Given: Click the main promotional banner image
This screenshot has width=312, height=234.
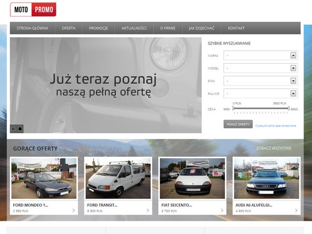Looking at the screenshot, I should [106, 85].
